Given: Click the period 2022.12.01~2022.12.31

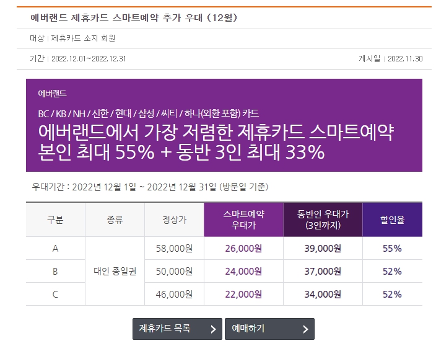Looking at the screenshot, I should click(x=89, y=59).
